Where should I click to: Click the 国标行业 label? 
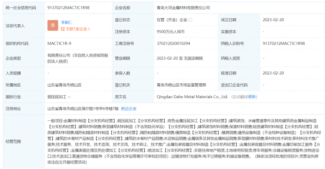(13, 97)
